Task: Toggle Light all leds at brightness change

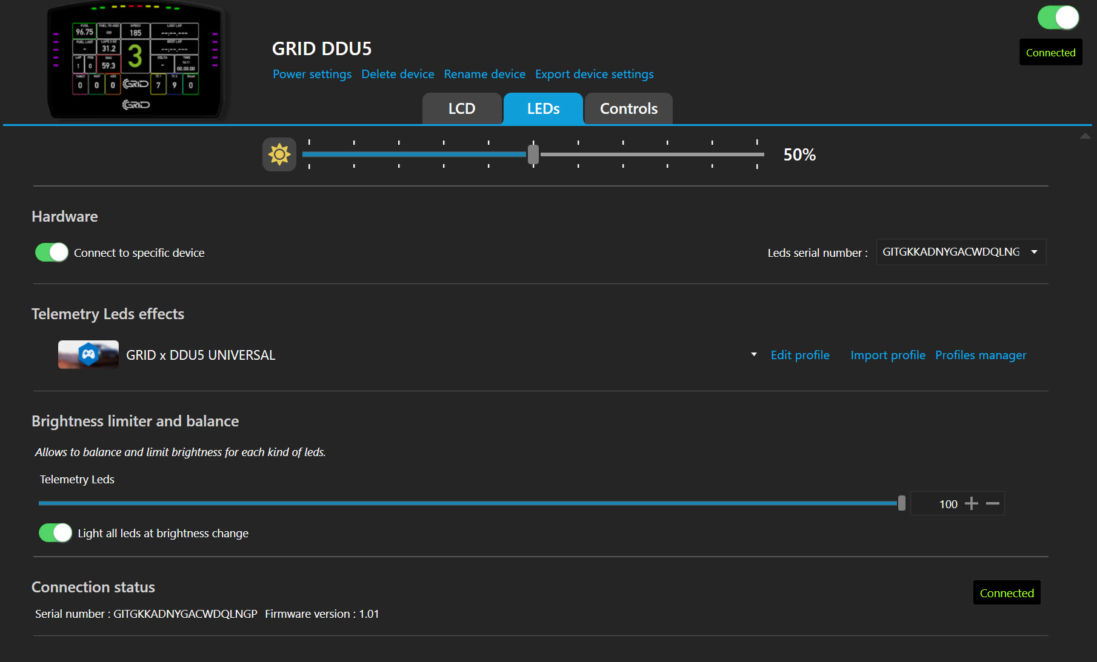Action: (55, 533)
